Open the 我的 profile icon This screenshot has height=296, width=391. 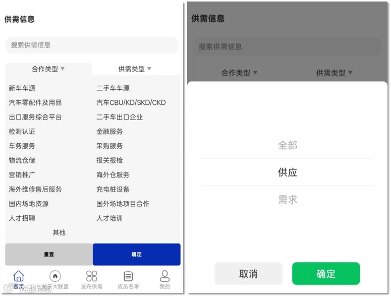[165, 276]
